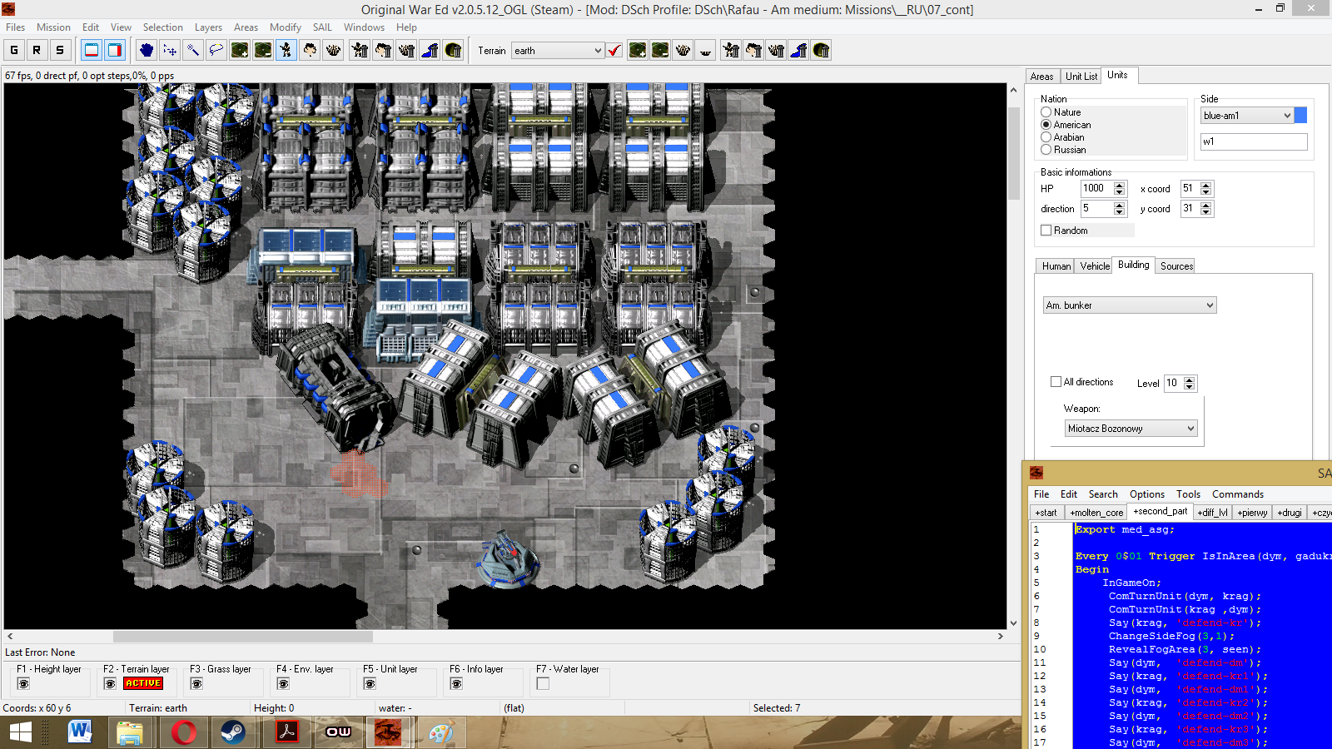The height and width of the screenshot is (749, 1332).
Task: Open Word from the taskbar
Action: point(80,732)
